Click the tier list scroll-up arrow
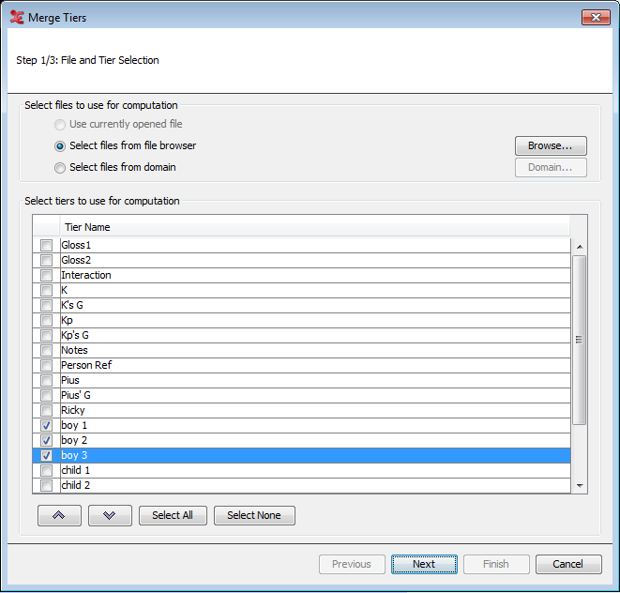620x593 pixels. point(580,247)
